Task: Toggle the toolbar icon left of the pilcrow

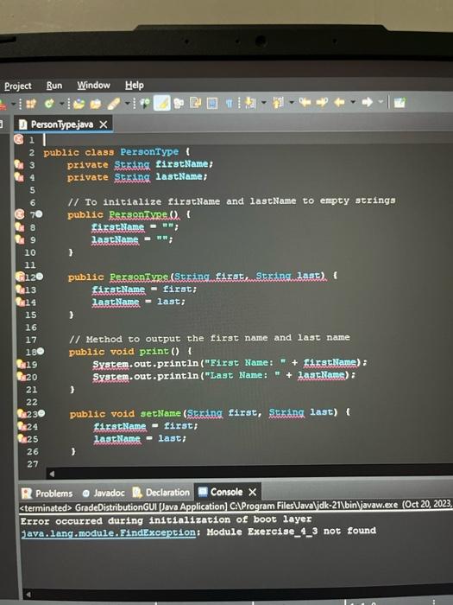Action: (x=212, y=103)
